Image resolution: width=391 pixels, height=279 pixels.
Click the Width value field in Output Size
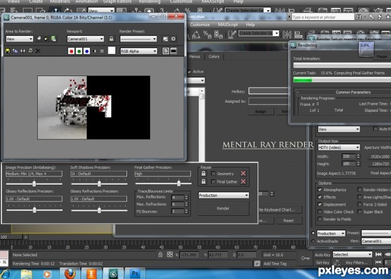coord(349,156)
